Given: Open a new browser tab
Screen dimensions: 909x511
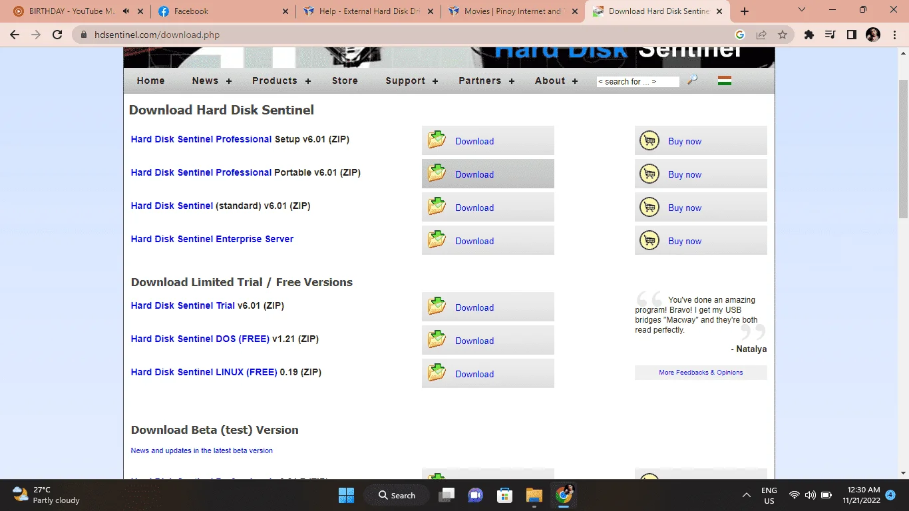Looking at the screenshot, I should (745, 11).
